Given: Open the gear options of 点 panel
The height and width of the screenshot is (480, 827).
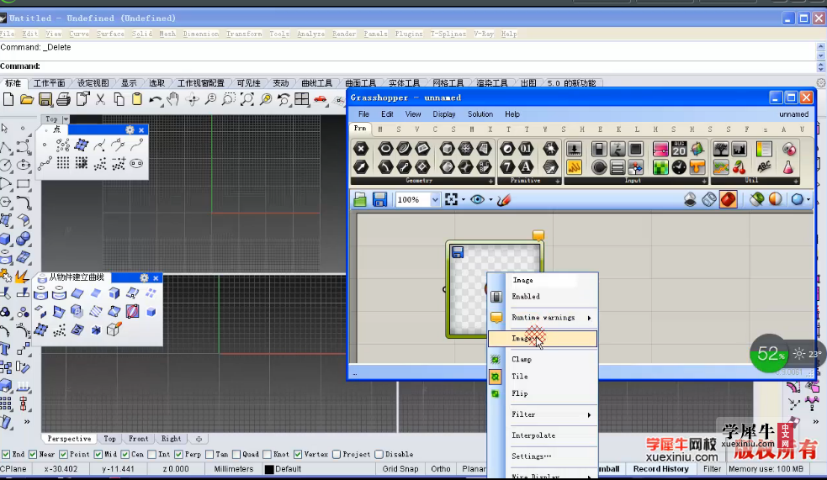Looking at the screenshot, I should (130, 129).
